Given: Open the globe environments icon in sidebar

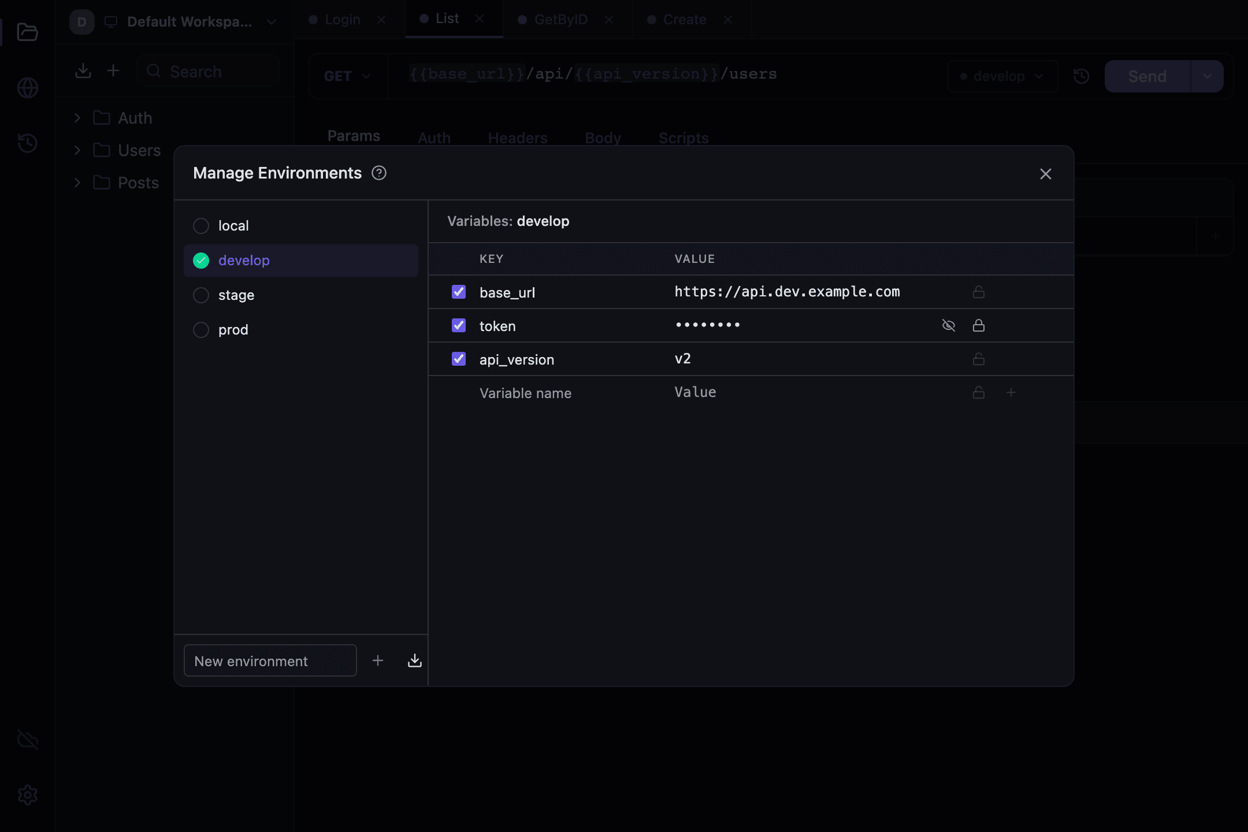Looking at the screenshot, I should pyautogui.click(x=27, y=88).
